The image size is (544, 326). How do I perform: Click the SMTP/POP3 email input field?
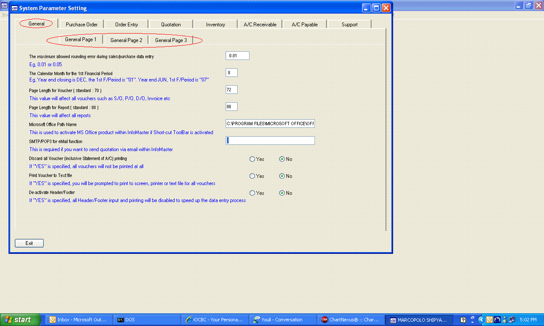click(x=270, y=141)
